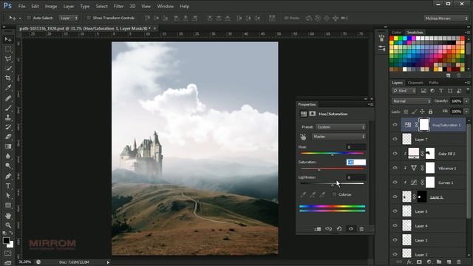Delete layer using Layers panel trash icon

[x=459, y=262]
